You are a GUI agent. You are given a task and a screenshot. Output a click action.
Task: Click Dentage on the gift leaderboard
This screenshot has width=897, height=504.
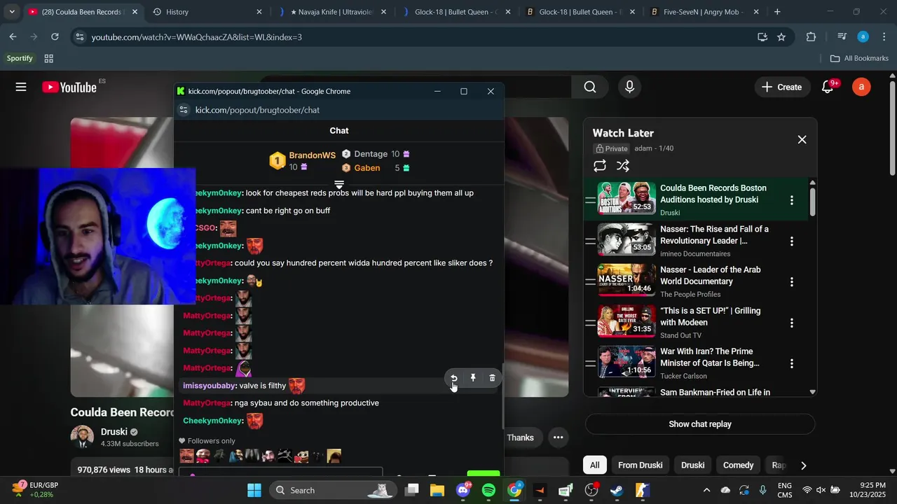371,154
